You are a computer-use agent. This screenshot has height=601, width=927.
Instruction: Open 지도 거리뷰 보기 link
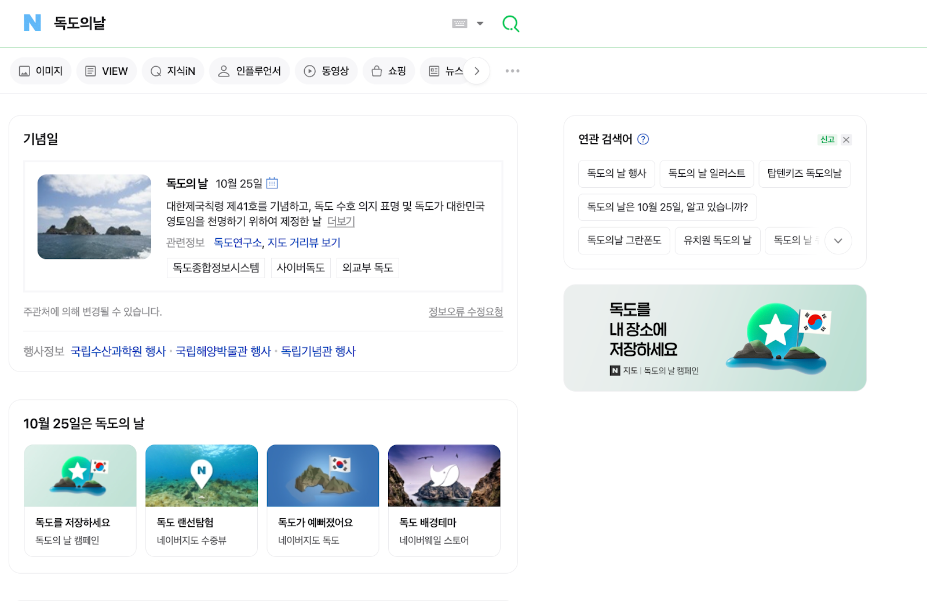(304, 243)
